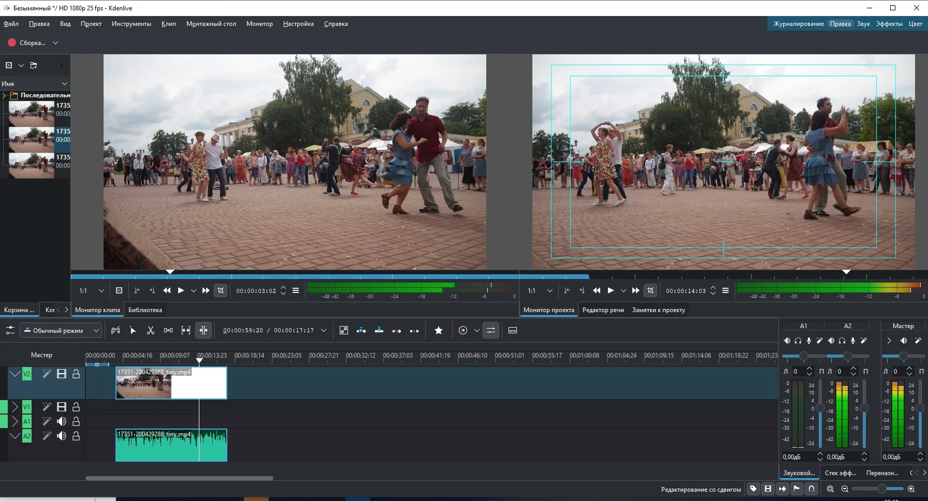Mute channel A1 in the mixer
The width and height of the screenshot is (928, 501).
[x=787, y=341]
